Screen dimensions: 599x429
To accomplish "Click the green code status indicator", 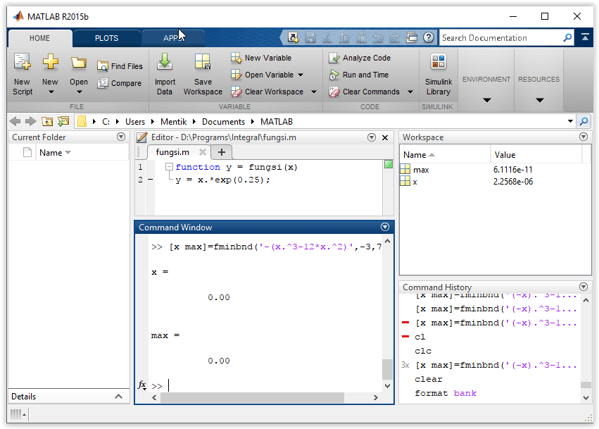I will [x=389, y=165].
